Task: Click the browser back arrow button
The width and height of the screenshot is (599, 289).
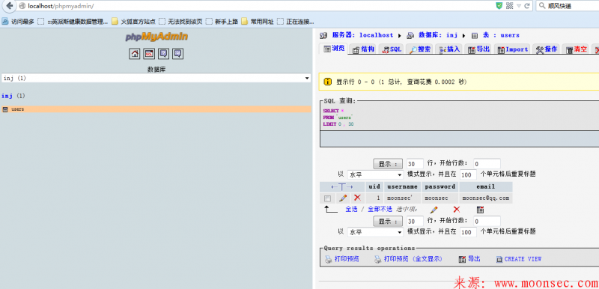Action: (9, 6)
